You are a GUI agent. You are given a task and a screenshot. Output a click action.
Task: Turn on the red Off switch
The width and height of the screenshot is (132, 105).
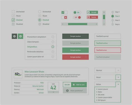click(77, 17)
